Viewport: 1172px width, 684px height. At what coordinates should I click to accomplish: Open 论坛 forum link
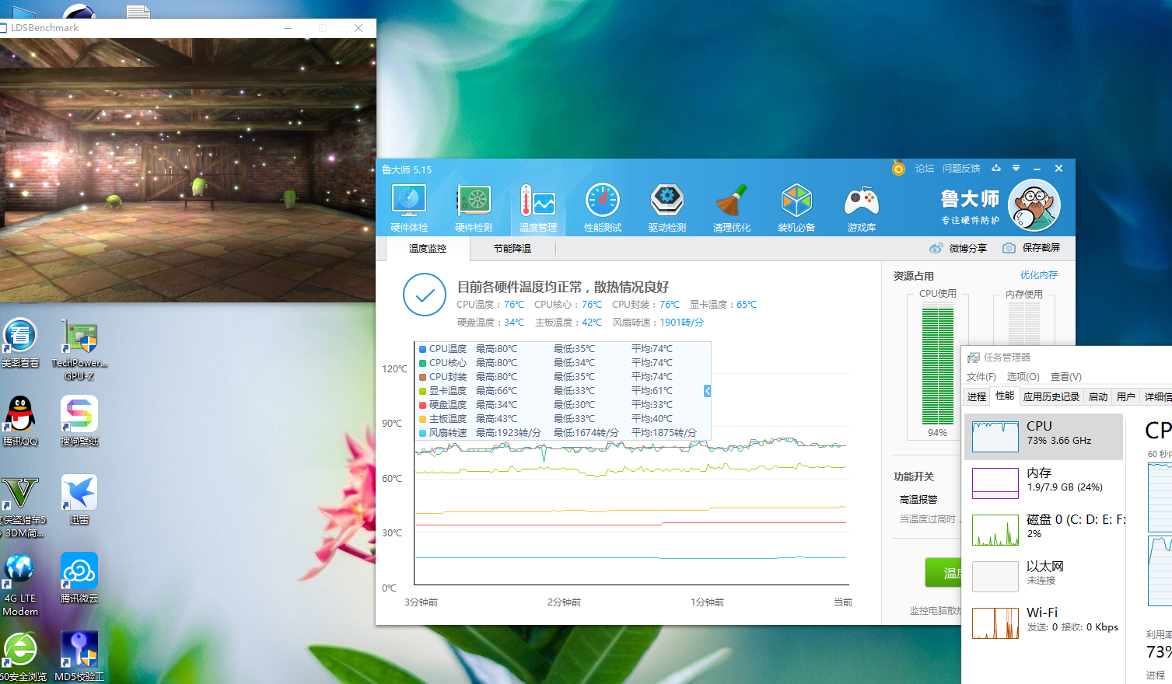click(925, 168)
